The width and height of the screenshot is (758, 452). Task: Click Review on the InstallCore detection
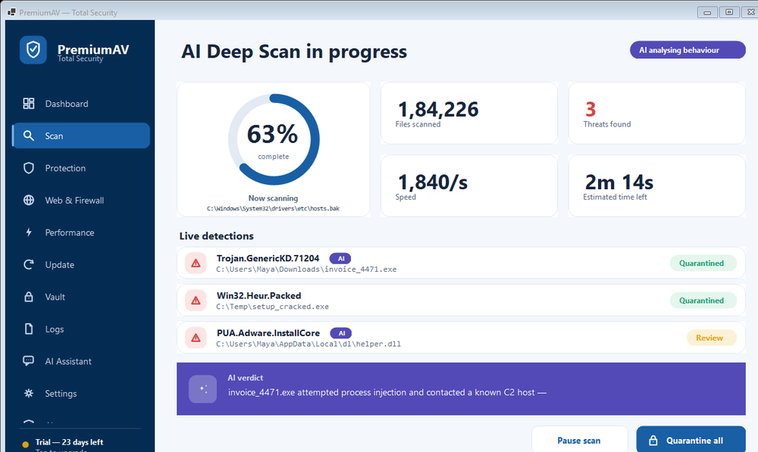[x=712, y=338]
